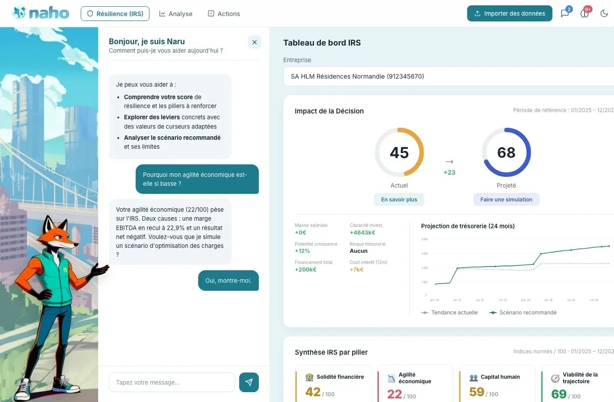Screen dimensions: 614x402
Task: Click the +23 score change label
Action: [449, 172]
